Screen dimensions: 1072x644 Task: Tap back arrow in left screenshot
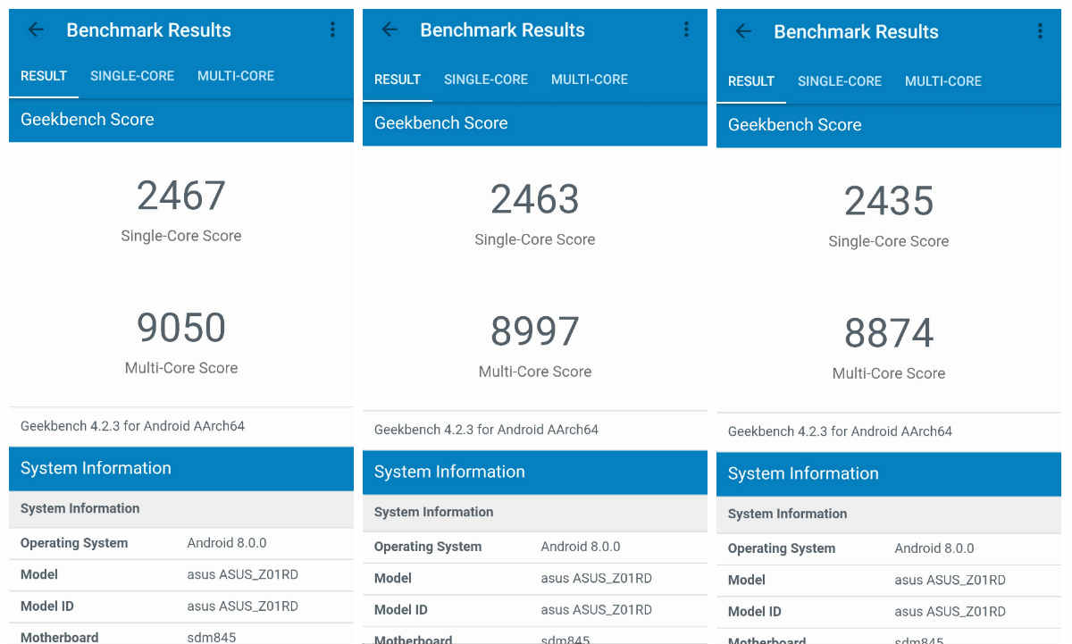(x=36, y=29)
